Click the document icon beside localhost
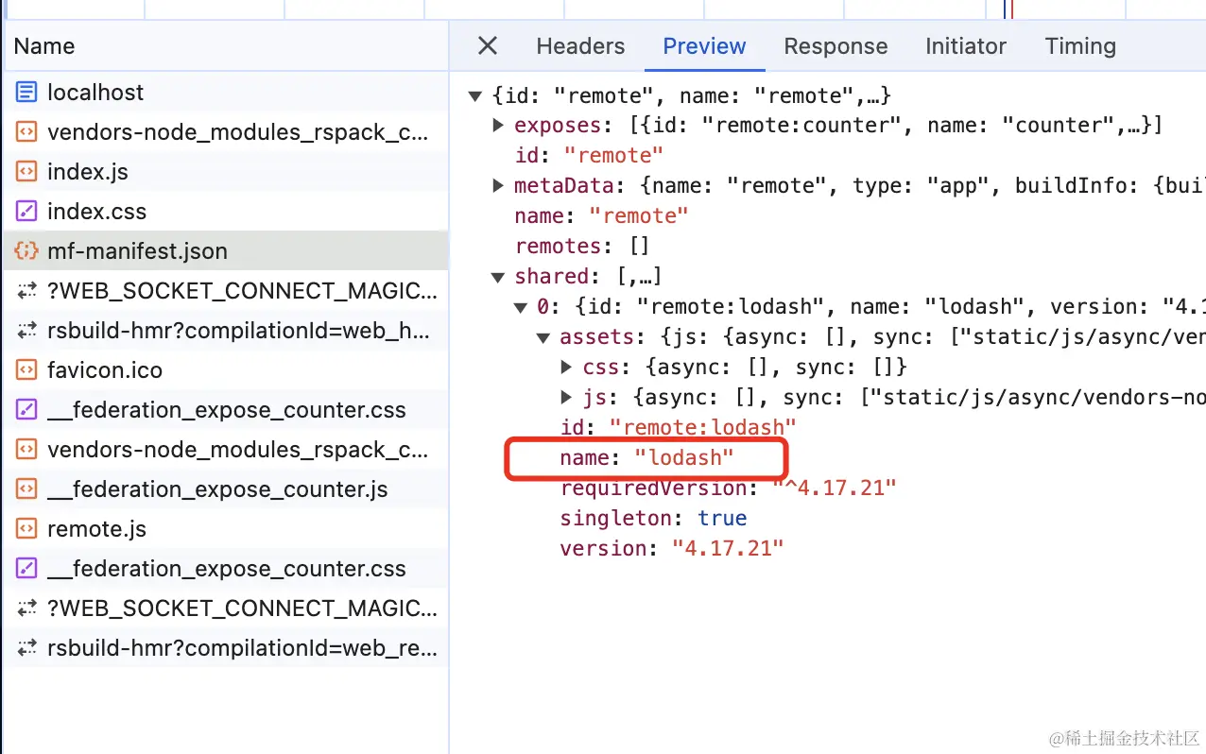 [x=26, y=93]
